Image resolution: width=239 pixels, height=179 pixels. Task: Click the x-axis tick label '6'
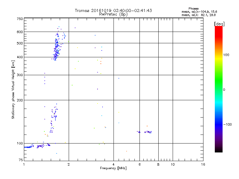tap(140, 164)
